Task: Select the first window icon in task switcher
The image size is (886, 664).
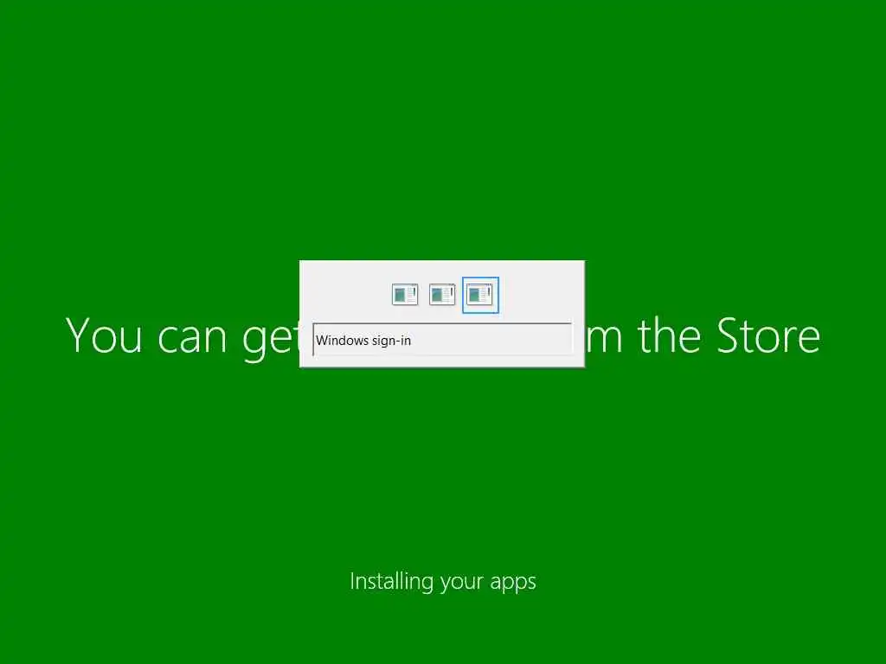Action: point(405,295)
